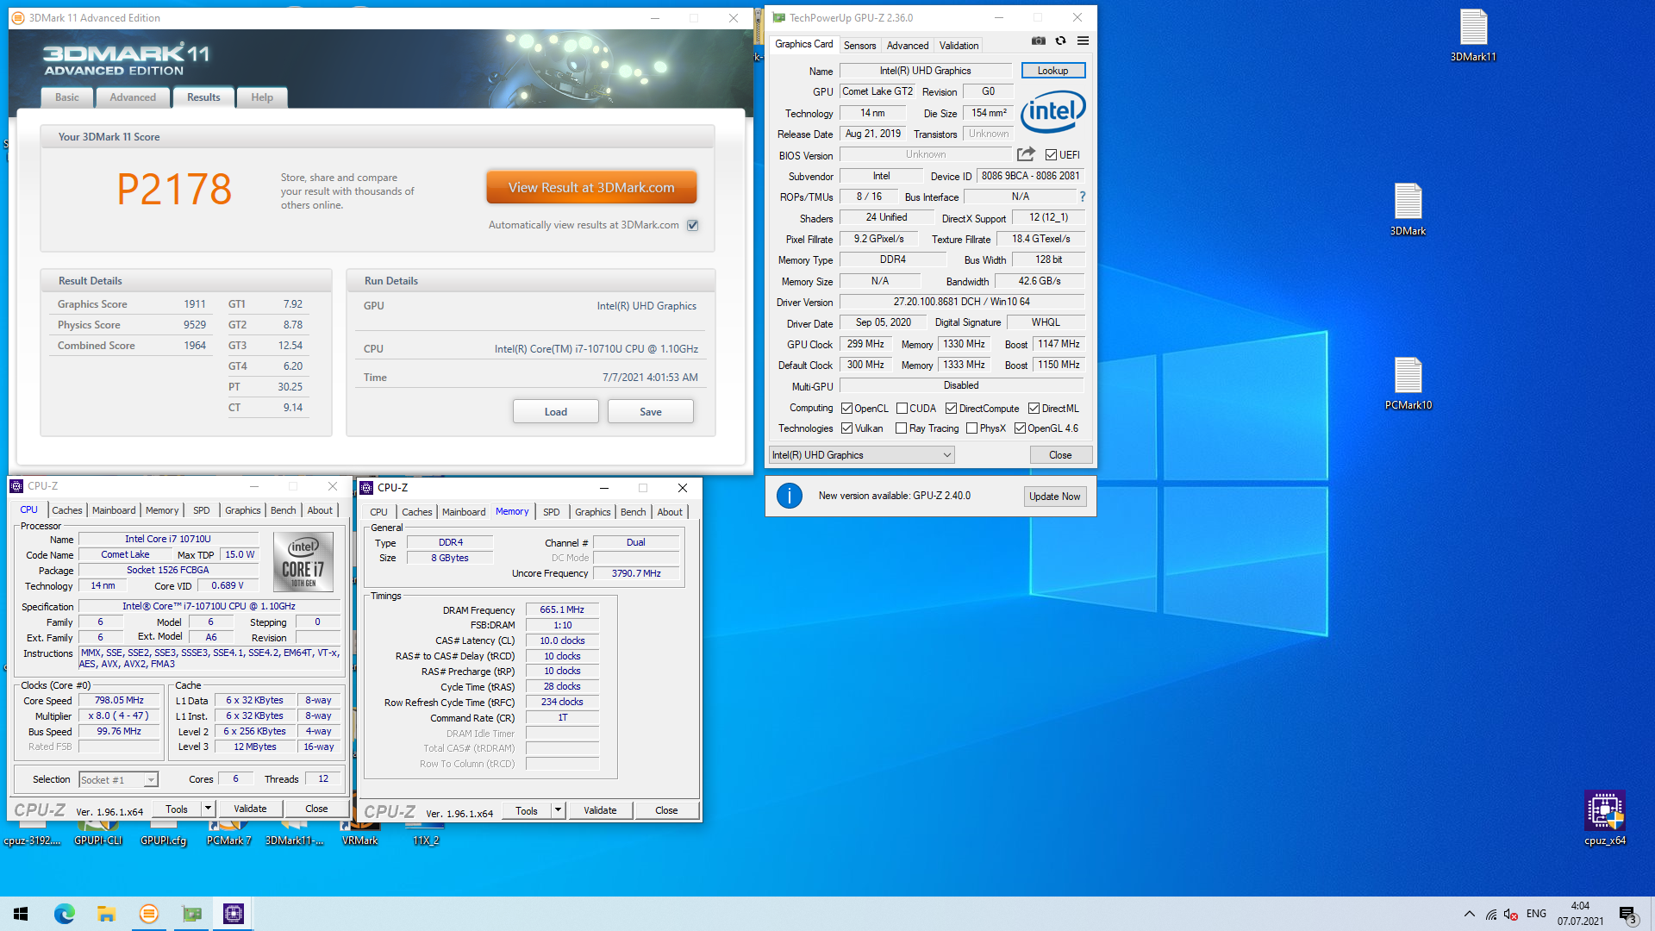This screenshot has width=1655, height=931.
Task: Open the notification center icon
Action: (1627, 915)
